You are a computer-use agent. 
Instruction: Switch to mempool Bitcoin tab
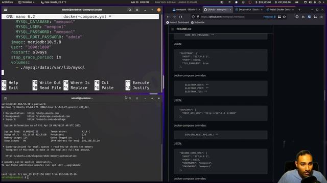(185, 10)
